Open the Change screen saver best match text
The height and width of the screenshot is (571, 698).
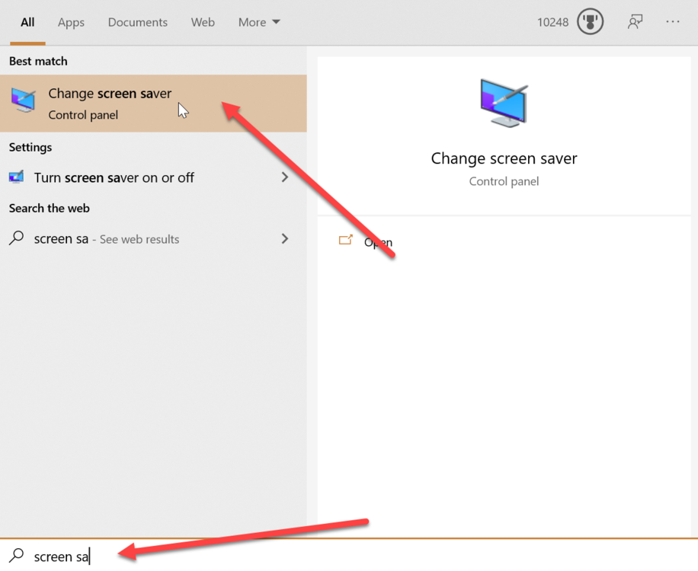pos(110,94)
